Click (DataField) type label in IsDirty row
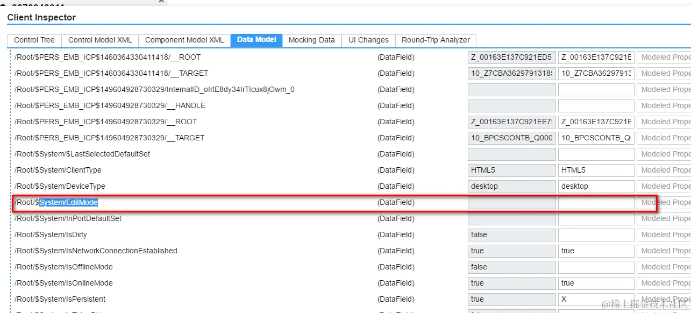 click(x=396, y=234)
